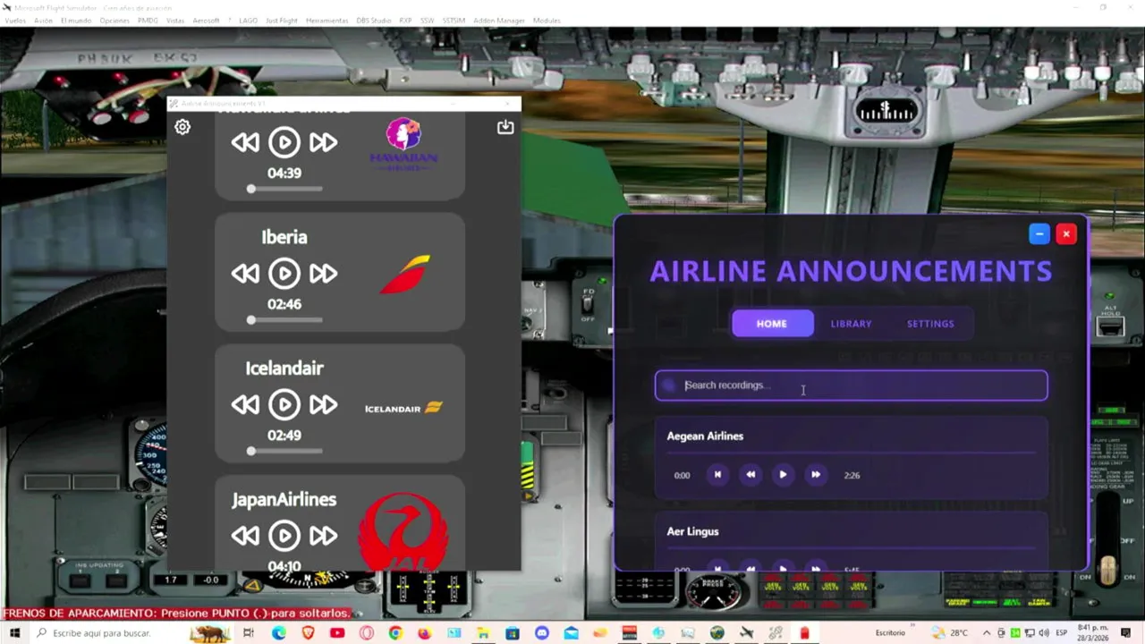Open the Just Flight menu

[282, 21]
